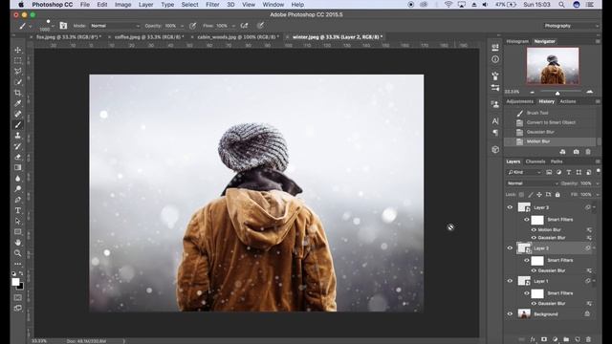Open the Character panel icon
The height and width of the screenshot is (344, 612).
pyautogui.click(x=495, y=121)
